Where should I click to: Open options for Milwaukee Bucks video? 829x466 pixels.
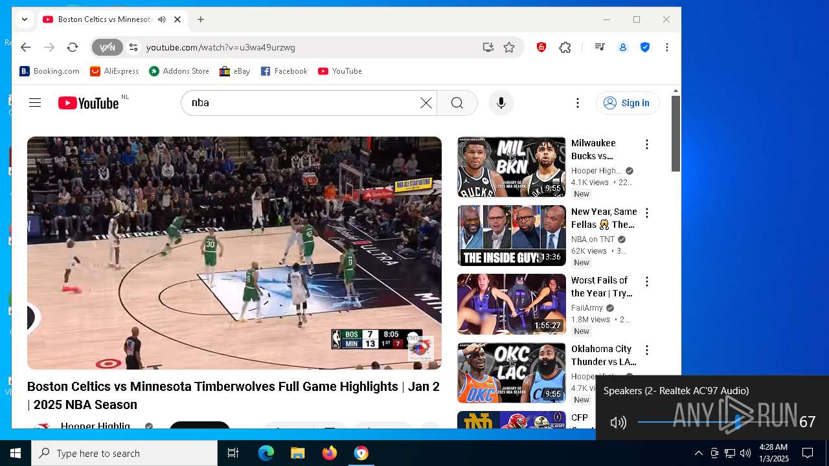tap(646, 144)
